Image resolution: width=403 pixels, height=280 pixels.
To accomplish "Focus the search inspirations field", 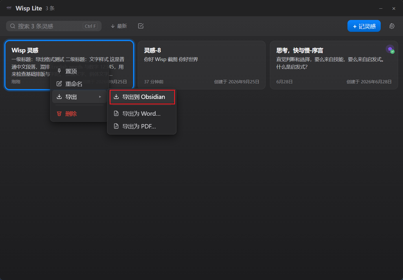I will click(54, 26).
